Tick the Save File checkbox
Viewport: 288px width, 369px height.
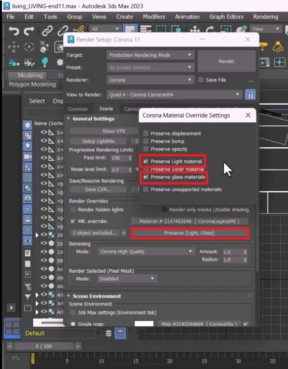pos(201,80)
